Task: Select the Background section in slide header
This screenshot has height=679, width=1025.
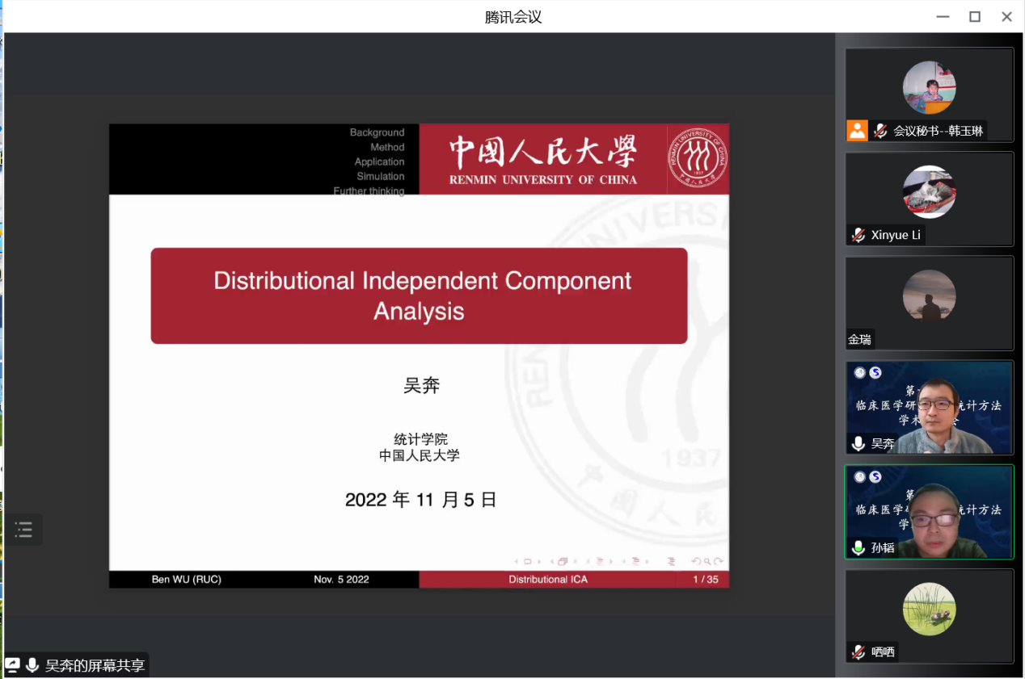Action: [377, 132]
